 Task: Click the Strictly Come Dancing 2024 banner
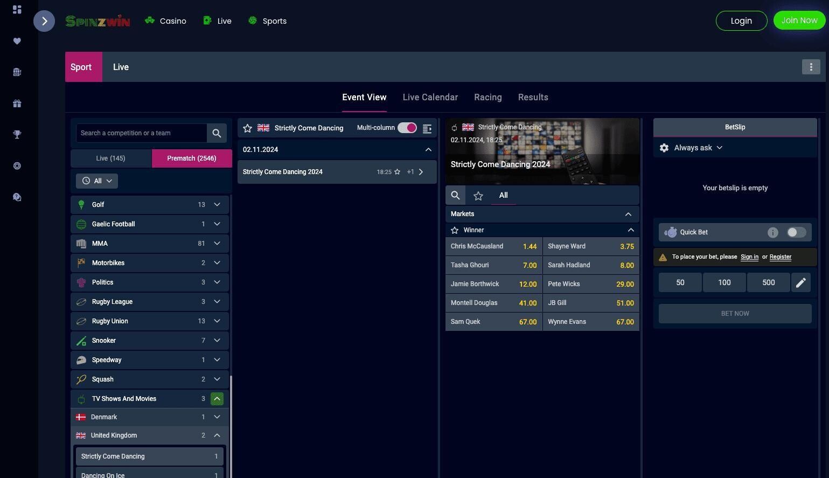click(542, 151)
